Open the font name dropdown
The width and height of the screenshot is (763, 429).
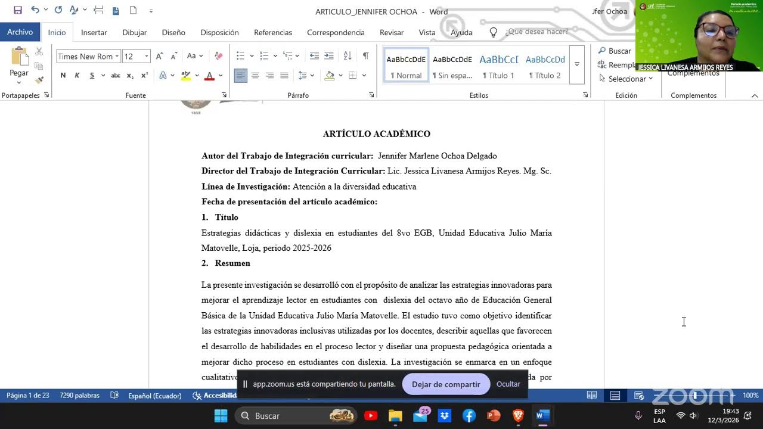[x=117, y=57]
